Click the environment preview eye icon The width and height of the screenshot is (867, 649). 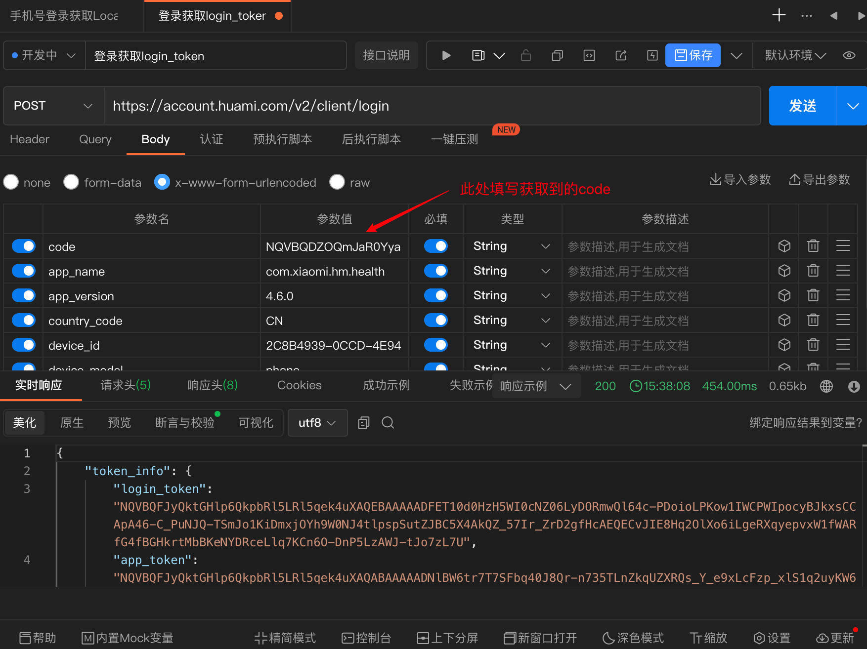pos(849,55)
